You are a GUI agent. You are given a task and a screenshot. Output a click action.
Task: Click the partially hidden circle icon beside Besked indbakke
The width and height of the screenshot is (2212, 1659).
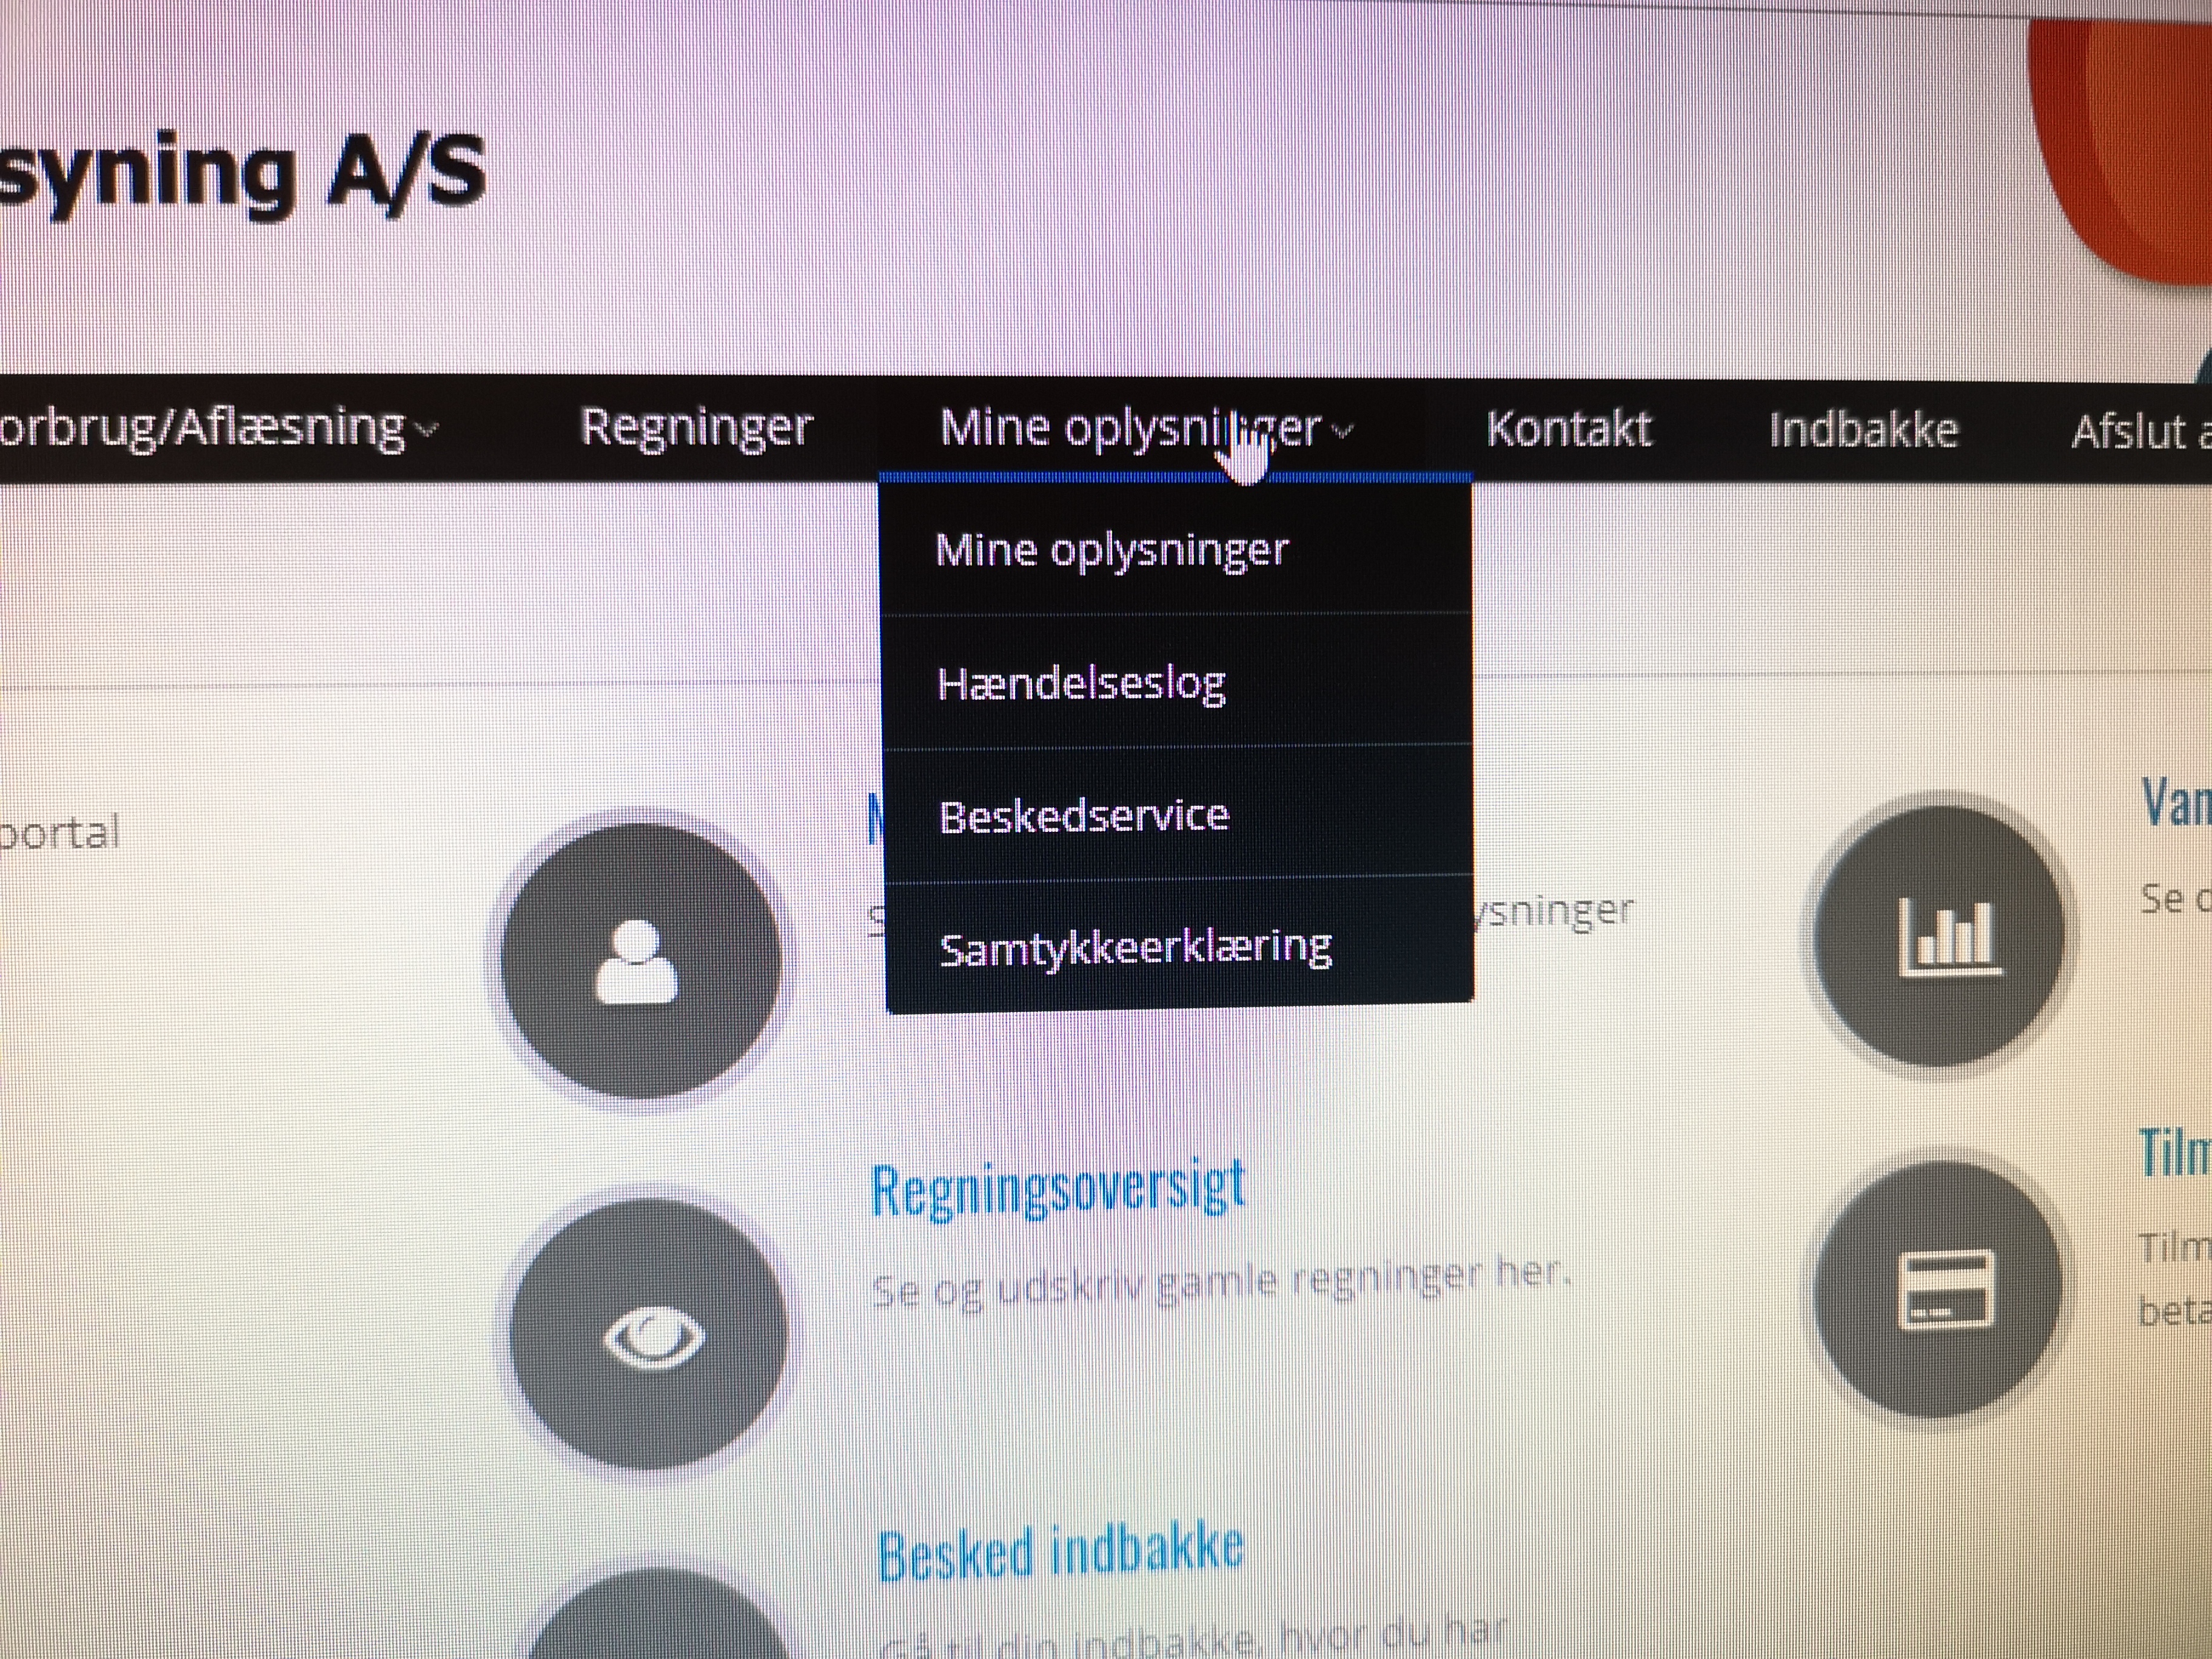[x=660, y=1614]
